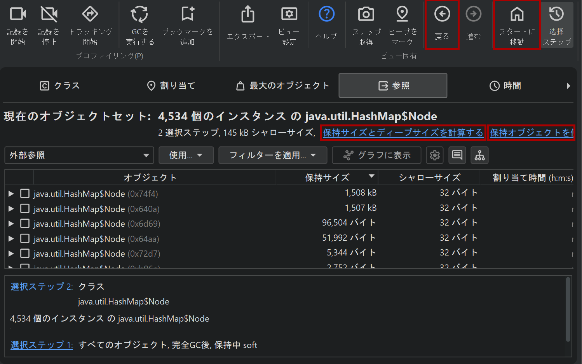
Task: Open the エクスポート export icon
Action: (248, 14)
